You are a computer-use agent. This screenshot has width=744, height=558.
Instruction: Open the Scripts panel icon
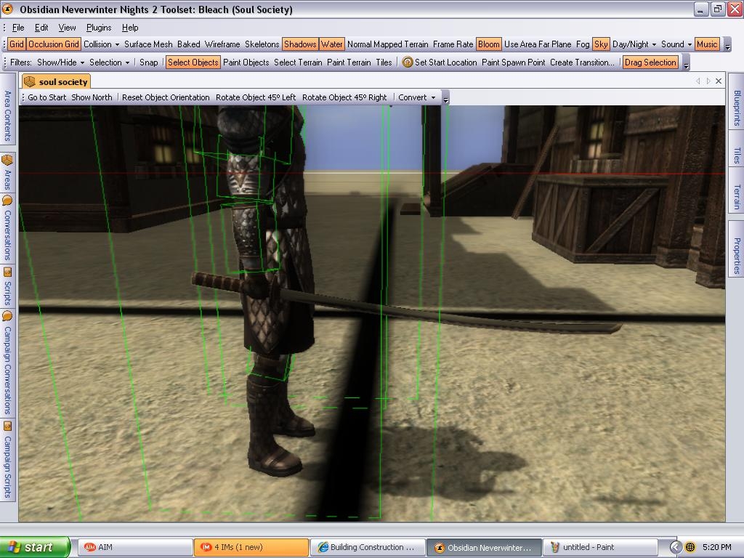[7, 272]
